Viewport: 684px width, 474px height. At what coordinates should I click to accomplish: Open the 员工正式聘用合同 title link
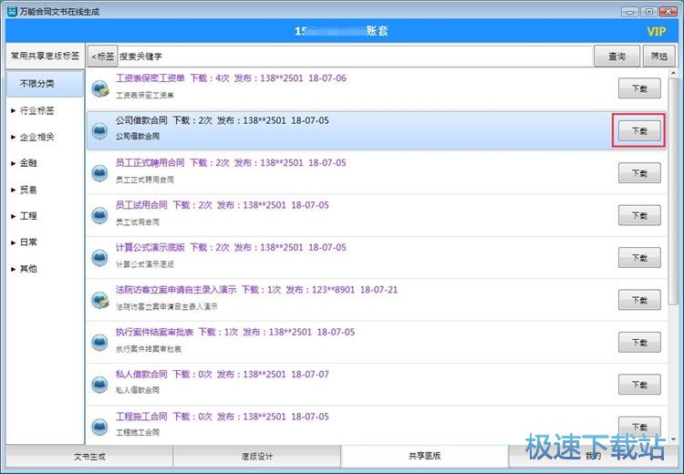[x=150, y=162]
